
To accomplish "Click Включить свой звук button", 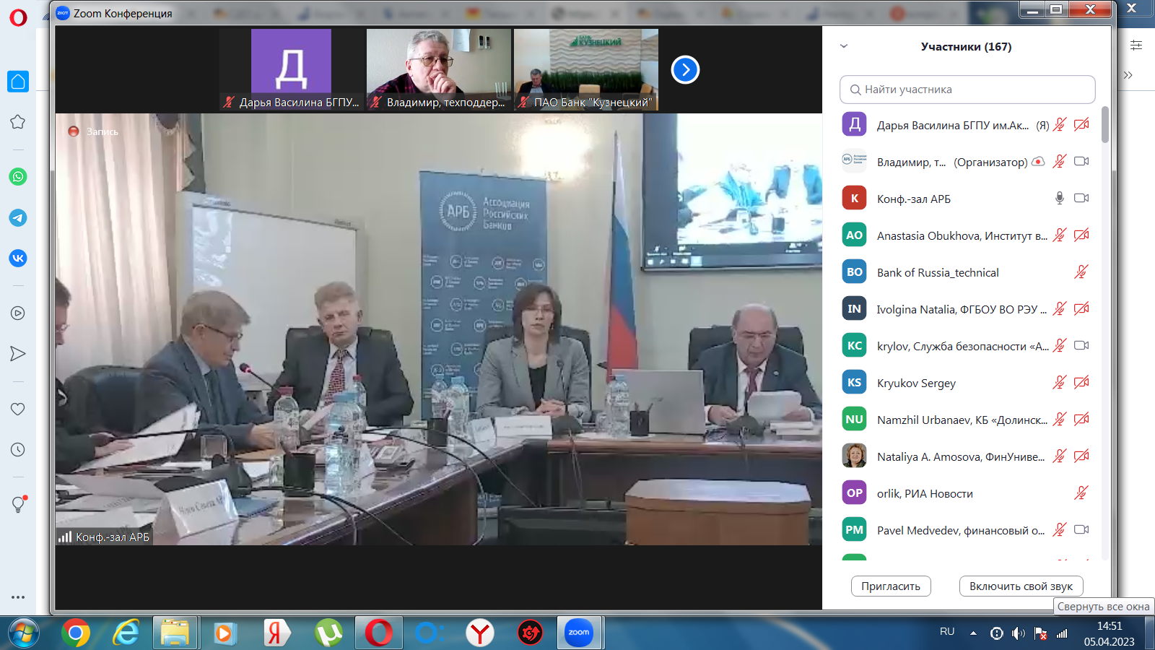I will click(1021, 586).
